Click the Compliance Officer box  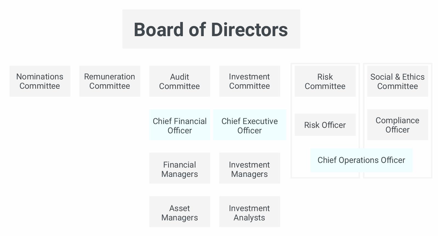tap(397, 125)
